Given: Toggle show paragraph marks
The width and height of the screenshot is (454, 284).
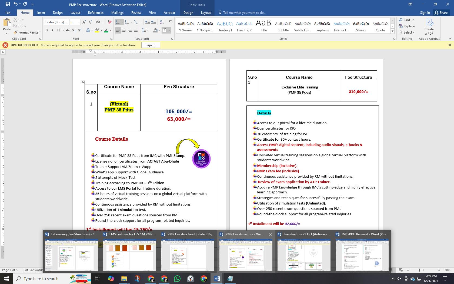Looking at the screenshot, I should point(170,22).
